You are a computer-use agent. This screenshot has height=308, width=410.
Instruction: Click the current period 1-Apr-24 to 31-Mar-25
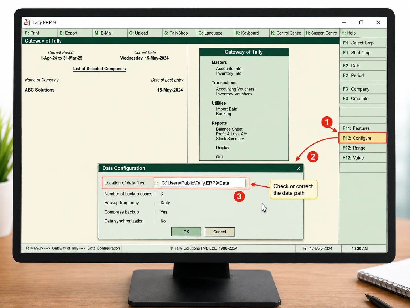point(61,58)
